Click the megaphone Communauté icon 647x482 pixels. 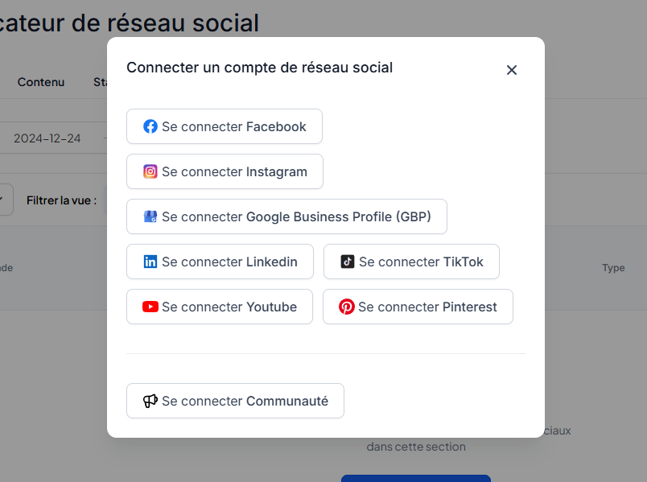click(150, 401)
